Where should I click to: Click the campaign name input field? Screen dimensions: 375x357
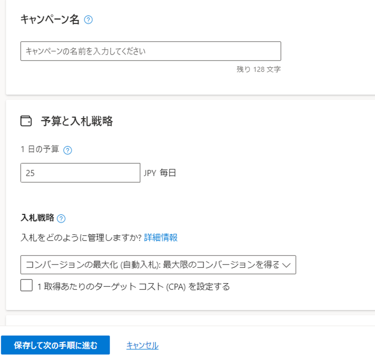pyautogui.click(x=151, y=51)
